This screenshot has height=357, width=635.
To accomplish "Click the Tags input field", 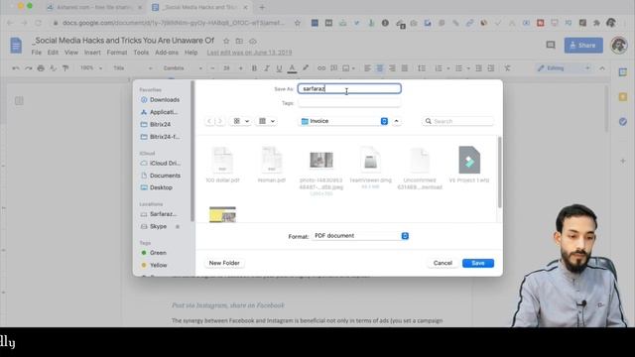I will coord(349,103).
